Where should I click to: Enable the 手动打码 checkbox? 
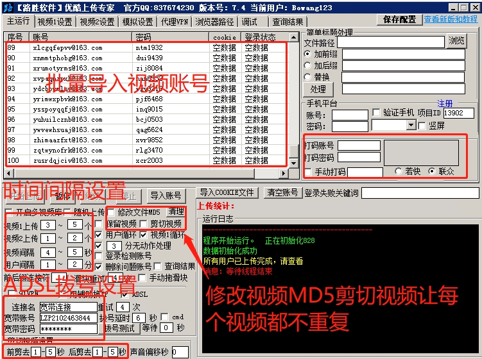point(308,172)
